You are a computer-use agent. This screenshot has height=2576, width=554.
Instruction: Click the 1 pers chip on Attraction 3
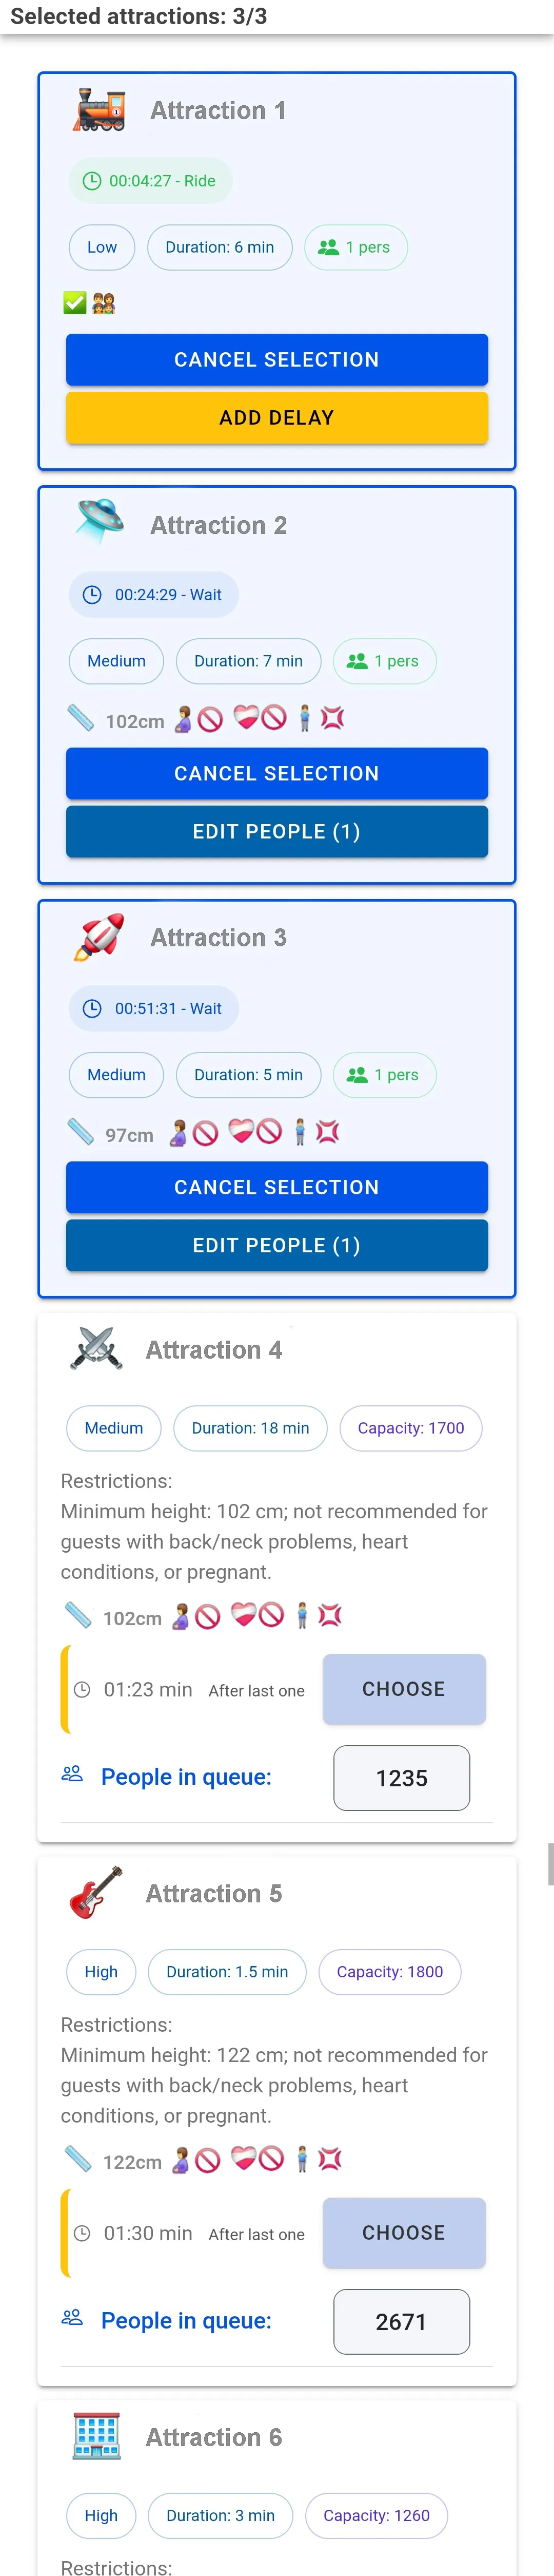(383, 1075)
